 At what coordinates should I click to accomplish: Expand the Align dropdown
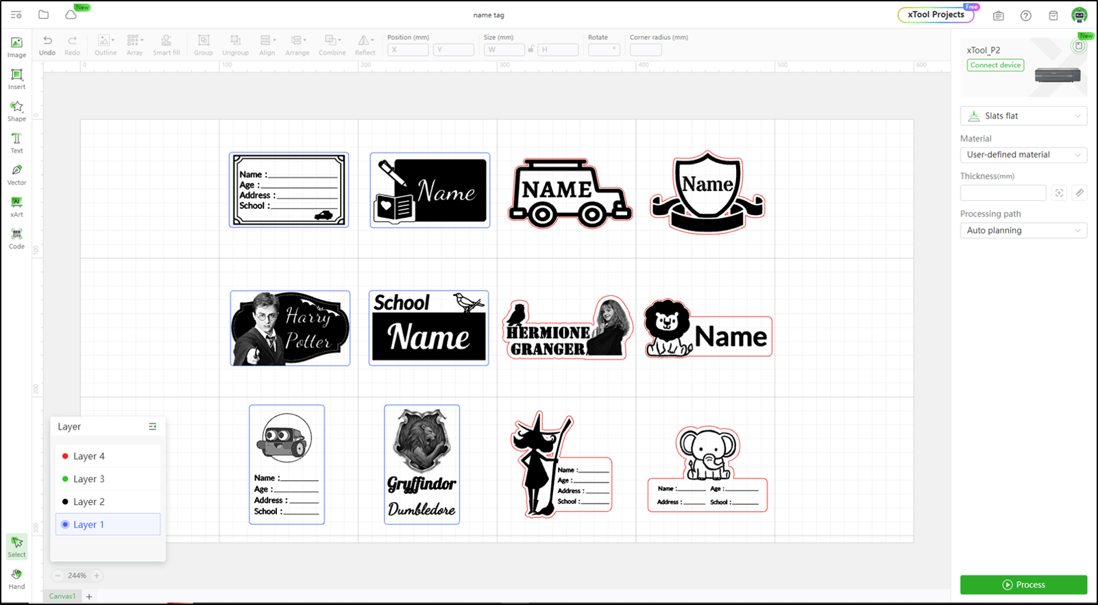267,45
